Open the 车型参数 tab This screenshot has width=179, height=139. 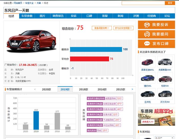[27, 16]
